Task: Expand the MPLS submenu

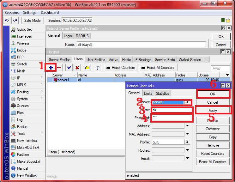Action: click(x=42, y=84)
